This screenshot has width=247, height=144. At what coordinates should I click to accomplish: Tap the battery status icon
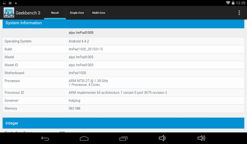(x=234, y=3)
